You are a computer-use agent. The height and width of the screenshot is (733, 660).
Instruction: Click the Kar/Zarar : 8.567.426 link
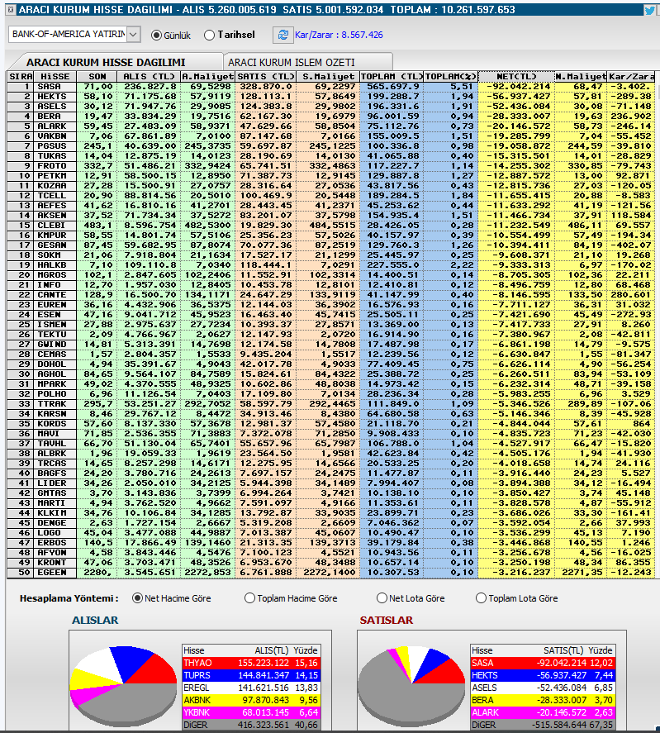(x=339, y=35)
